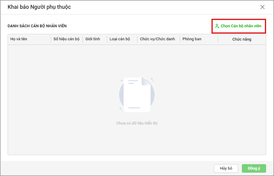Click the Chọn Cán bộ nhân viên link text

coord(241,26)
